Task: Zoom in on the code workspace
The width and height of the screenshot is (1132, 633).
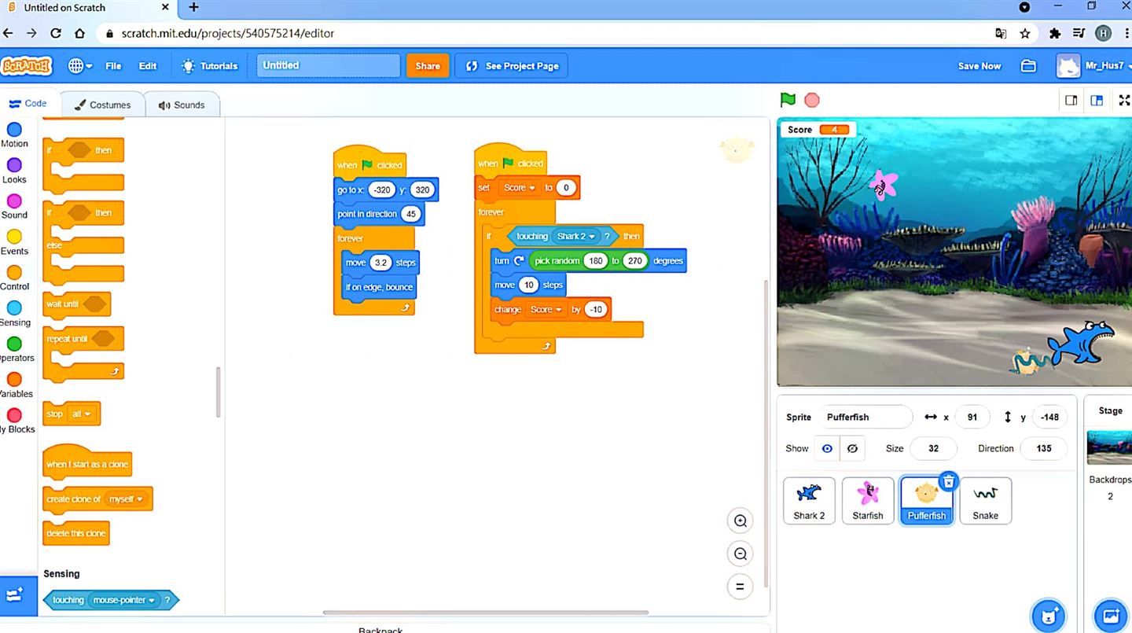Action: 740,521
